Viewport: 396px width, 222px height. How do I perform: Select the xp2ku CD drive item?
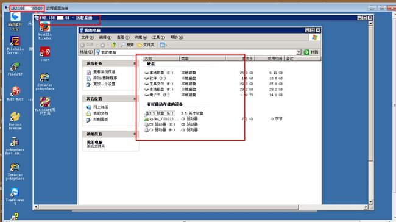point(161,119)
